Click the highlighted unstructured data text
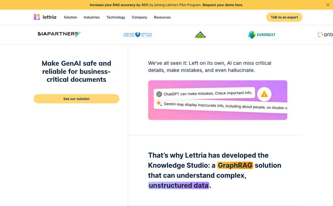The image size is (333, 206). (179, 186)
